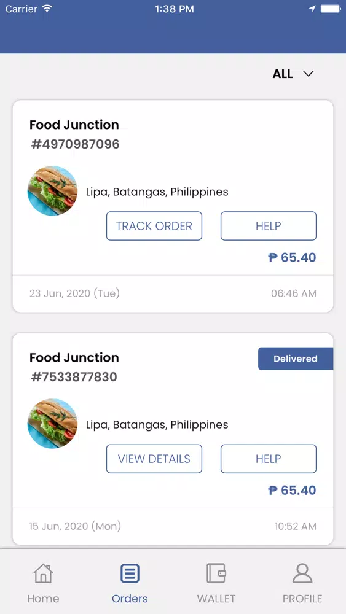
Task: Open the Wallet icon in bottom bar
Action: (216, 573)
